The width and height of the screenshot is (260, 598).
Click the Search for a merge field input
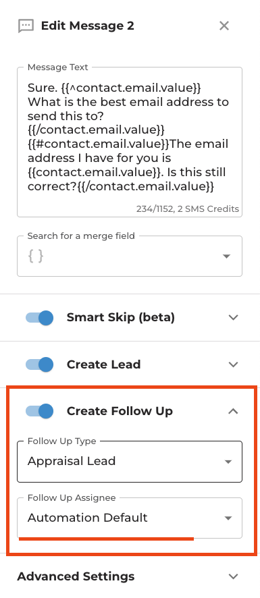pos(130,256)
